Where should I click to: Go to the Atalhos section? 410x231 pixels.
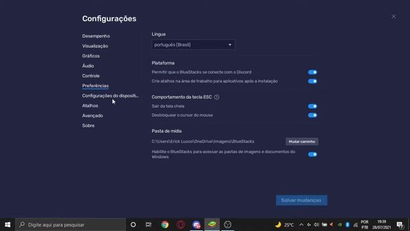tap(90, 106)
